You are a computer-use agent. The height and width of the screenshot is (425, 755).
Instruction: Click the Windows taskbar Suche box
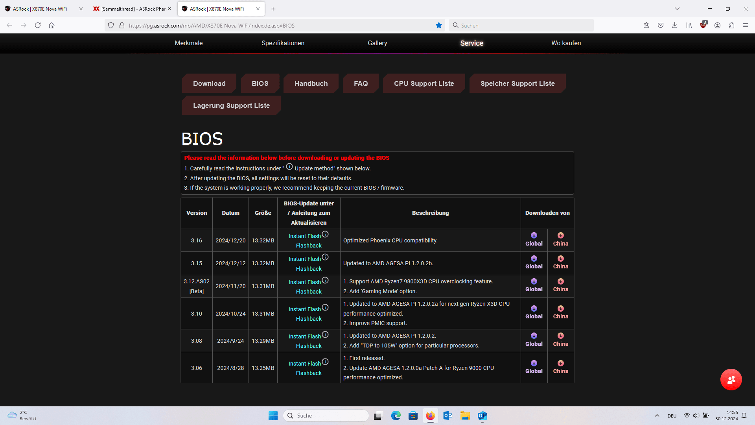pyautogui.click(x=326, y=416)
